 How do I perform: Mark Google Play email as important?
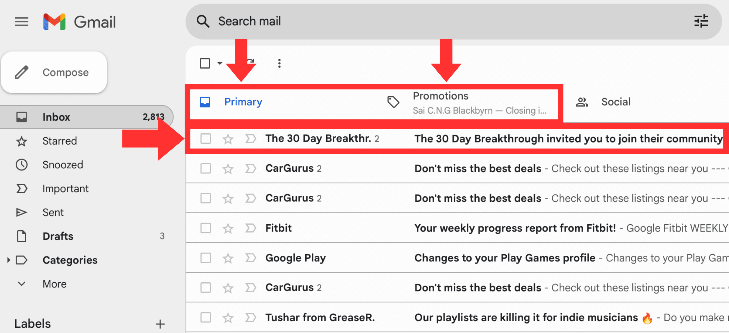250,258
